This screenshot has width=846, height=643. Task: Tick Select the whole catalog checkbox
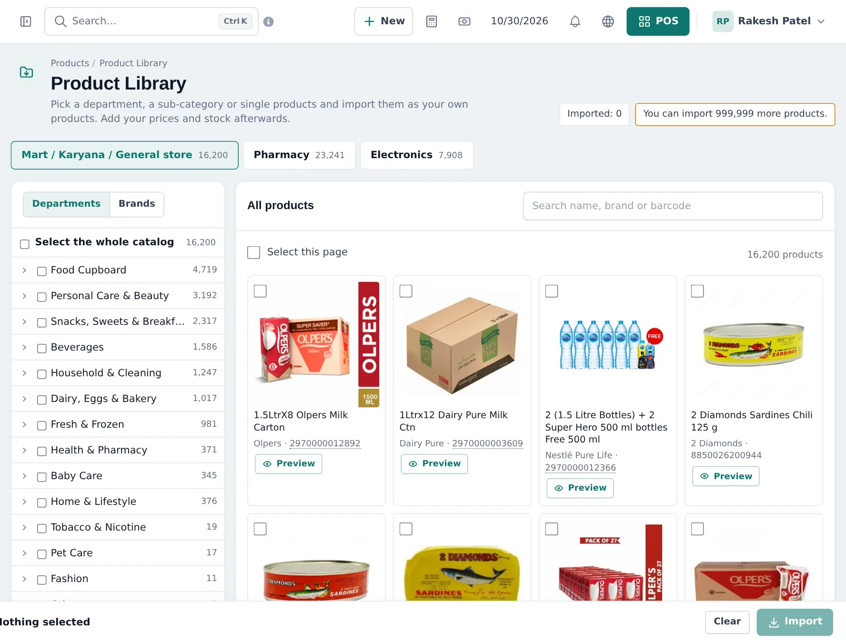pyautogui.click(x=25, y=244)
